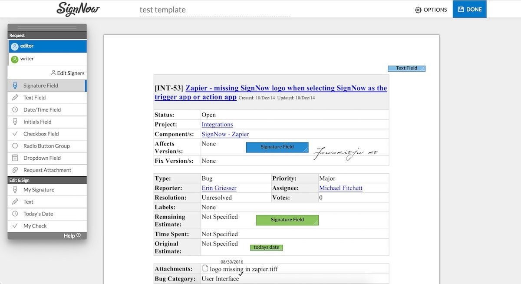Open Erin Griesser reporter link
521x284 pixels.
219,188
